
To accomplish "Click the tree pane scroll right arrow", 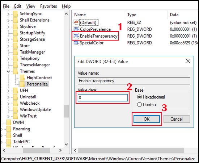I will pos(60,150).
